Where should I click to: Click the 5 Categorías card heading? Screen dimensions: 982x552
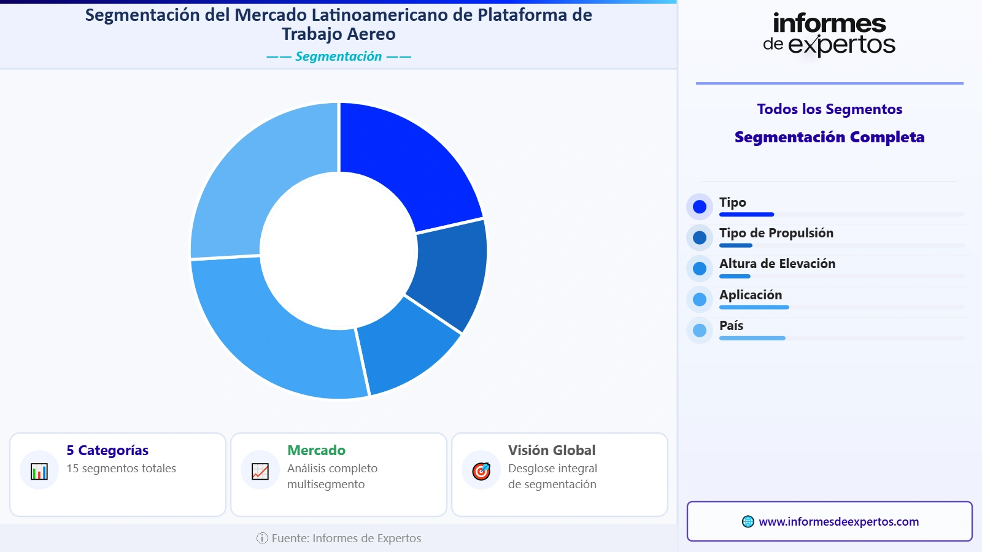(x=107, y=451)
